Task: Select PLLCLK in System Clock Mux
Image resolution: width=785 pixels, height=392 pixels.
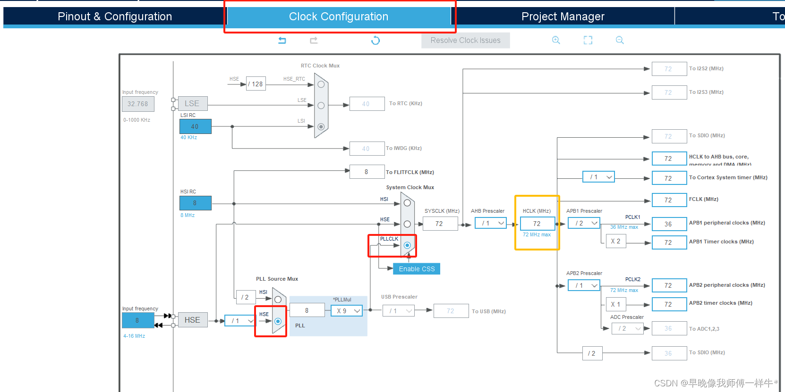Action: (407, 245)
